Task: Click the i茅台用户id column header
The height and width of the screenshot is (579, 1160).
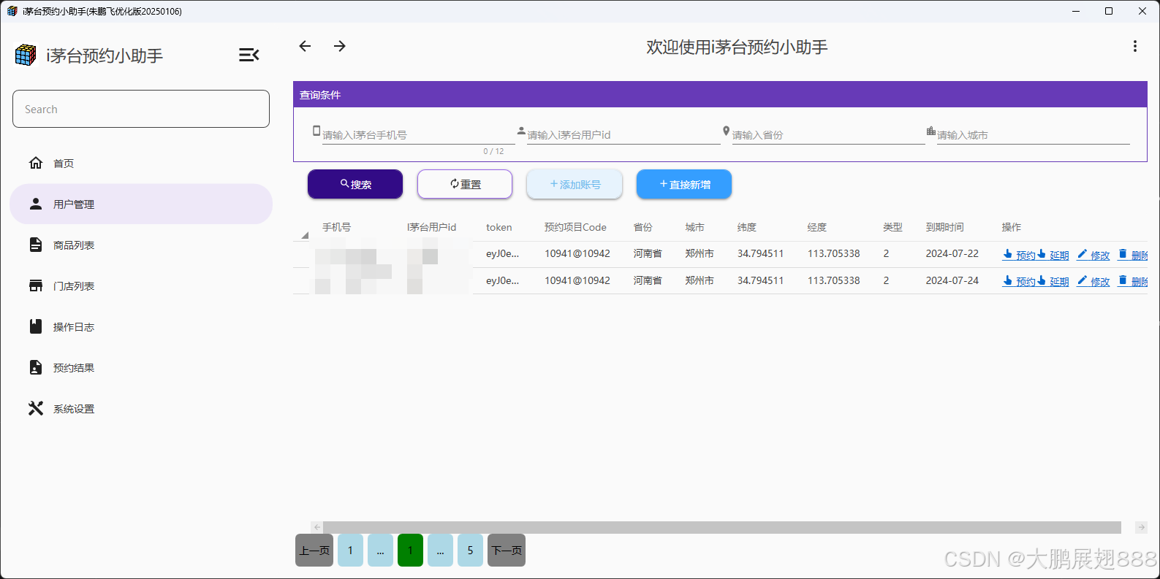Action: [x=431, y=227]
